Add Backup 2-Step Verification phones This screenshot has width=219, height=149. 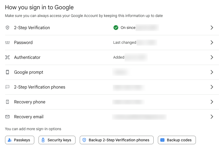117,140
